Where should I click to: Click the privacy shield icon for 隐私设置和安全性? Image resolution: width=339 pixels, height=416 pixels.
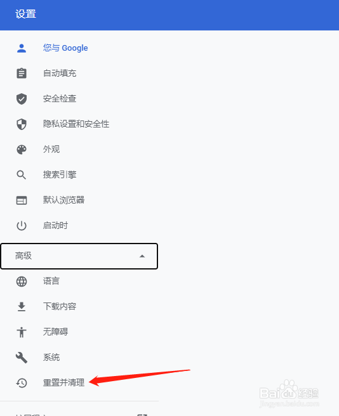22,124
